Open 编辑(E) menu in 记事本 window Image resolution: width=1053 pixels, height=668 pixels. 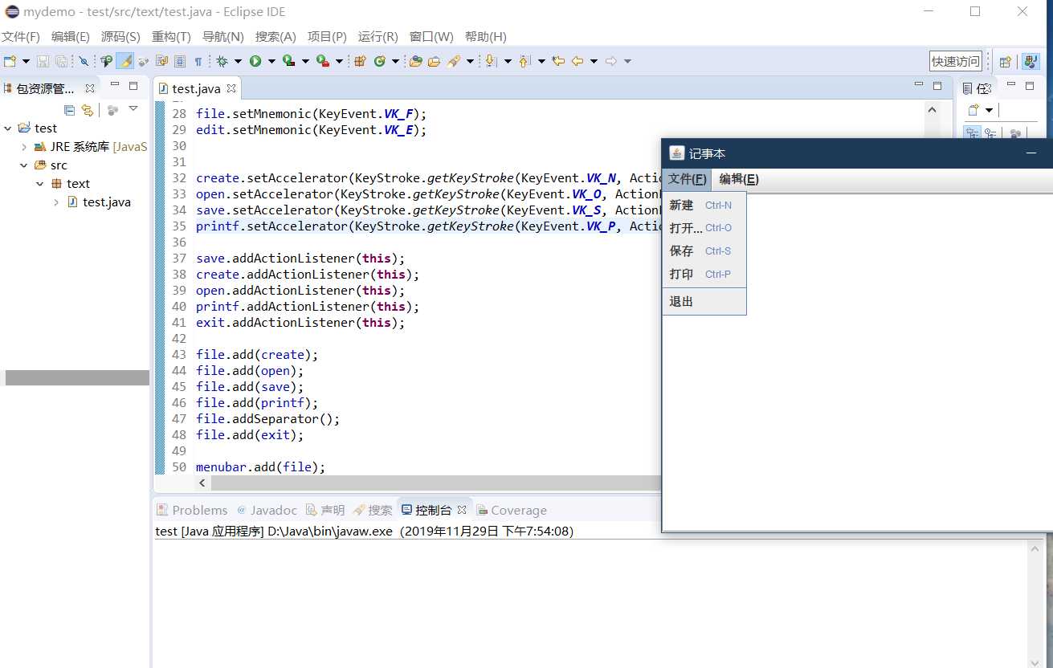(x=739, y=179)
